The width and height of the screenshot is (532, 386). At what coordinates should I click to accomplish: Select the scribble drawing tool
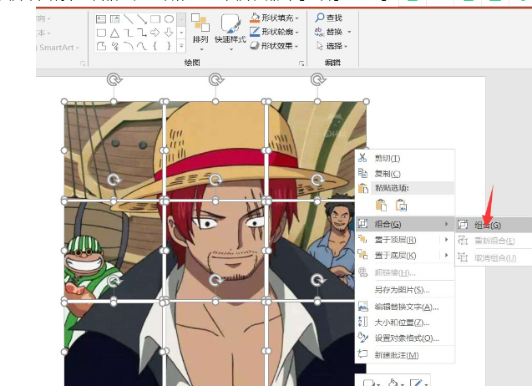pos(115,46)
